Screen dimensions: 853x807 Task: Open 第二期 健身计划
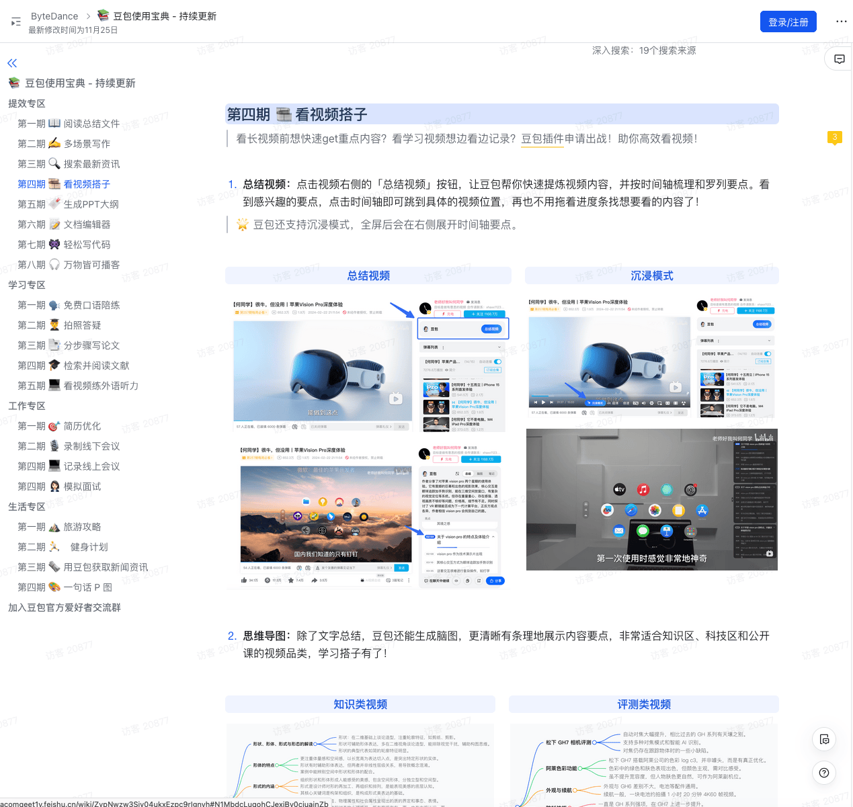tap(63, 547)
